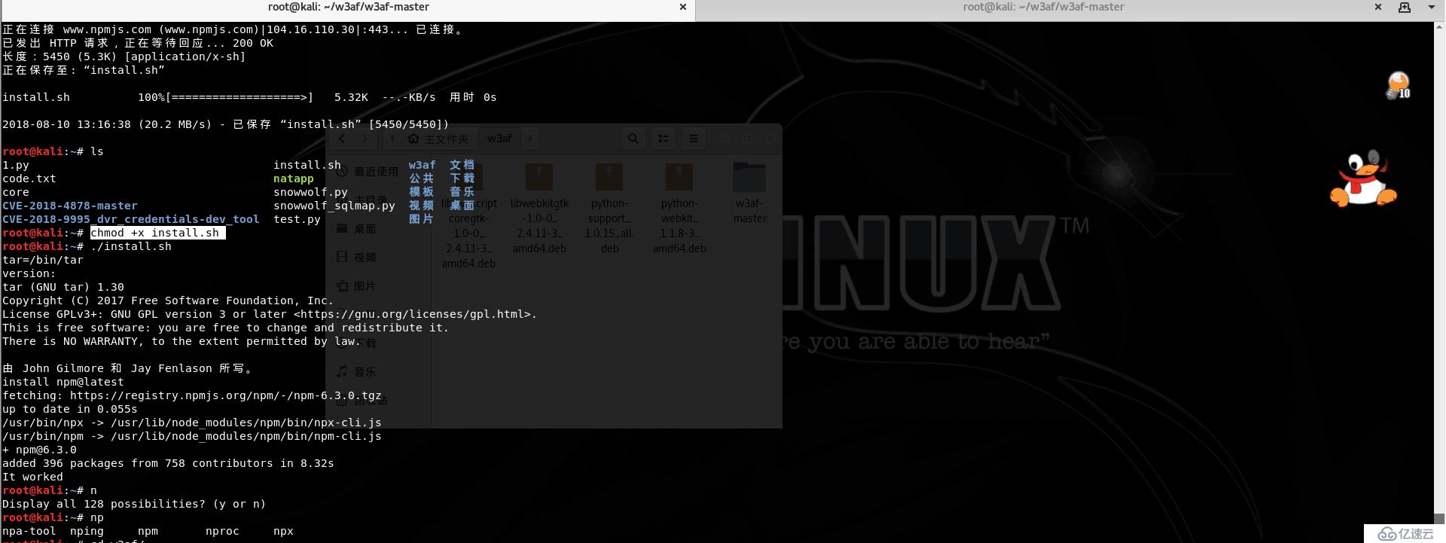
Task: Open 桌面 in file manager sidebar
Action: tap(356, 228)
